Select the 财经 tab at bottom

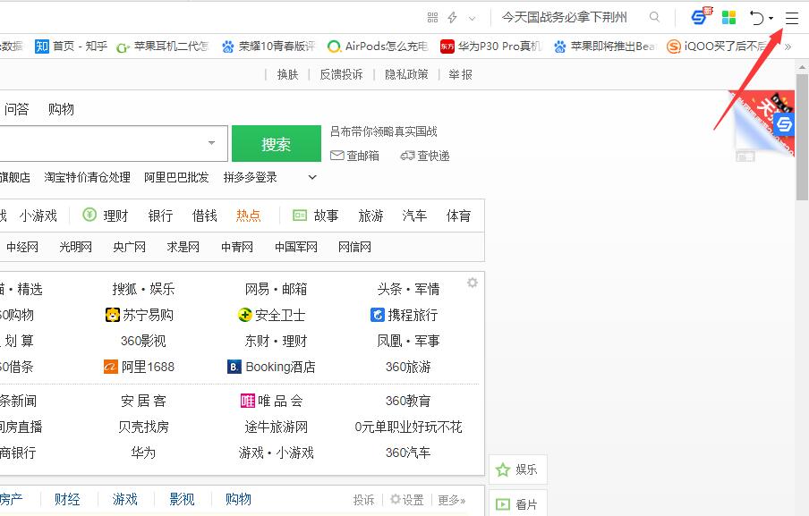tap(68, 500)
